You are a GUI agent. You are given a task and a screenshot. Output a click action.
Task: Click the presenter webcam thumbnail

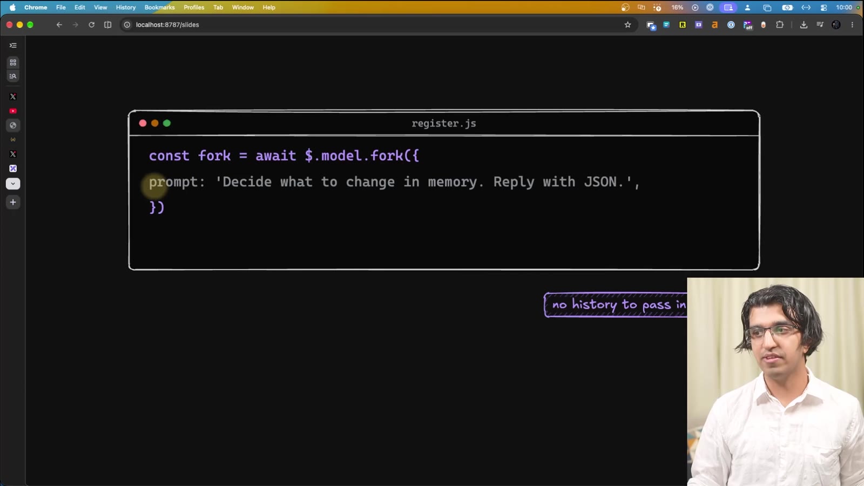[775, 382]
